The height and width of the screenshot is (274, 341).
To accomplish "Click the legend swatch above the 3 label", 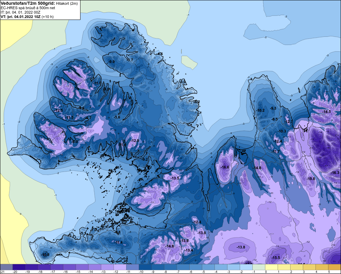I will (309, 267).
